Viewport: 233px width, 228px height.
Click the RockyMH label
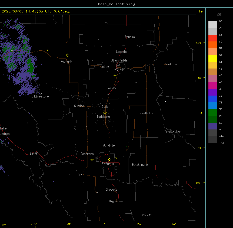tap(66, 61)
